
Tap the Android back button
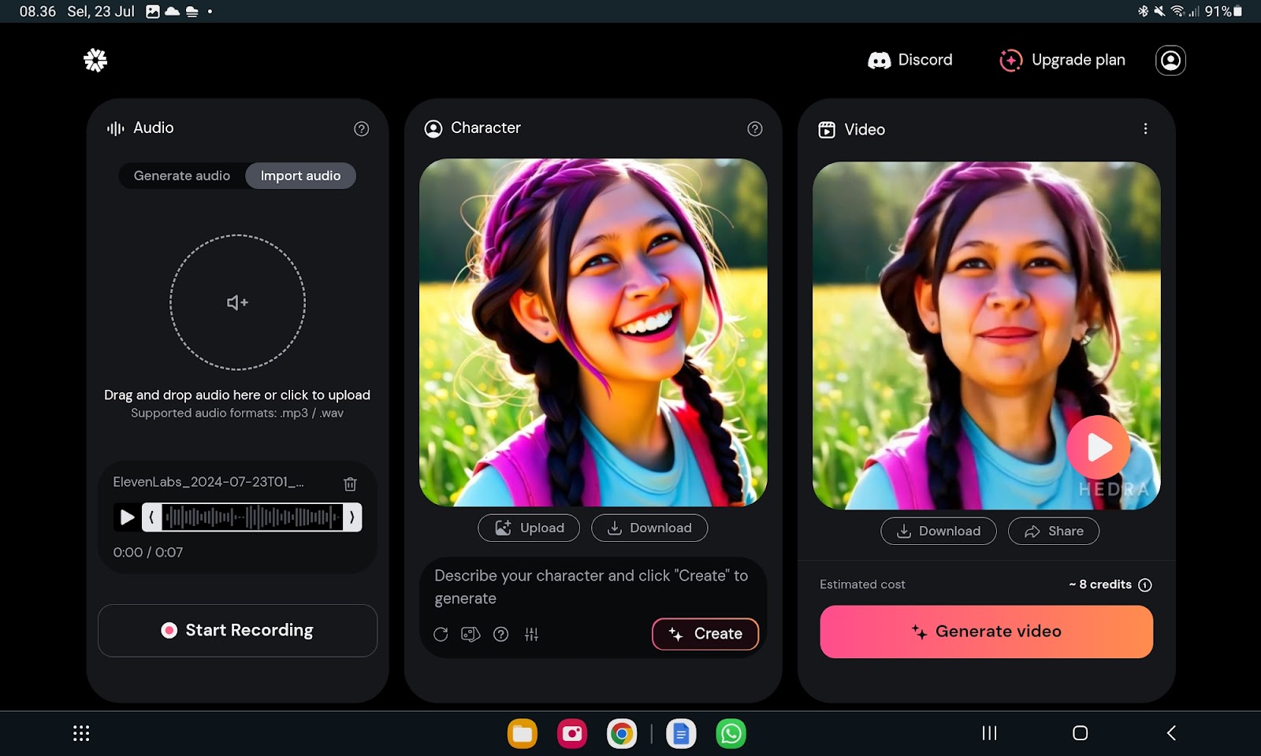[x=1171, y=733]
